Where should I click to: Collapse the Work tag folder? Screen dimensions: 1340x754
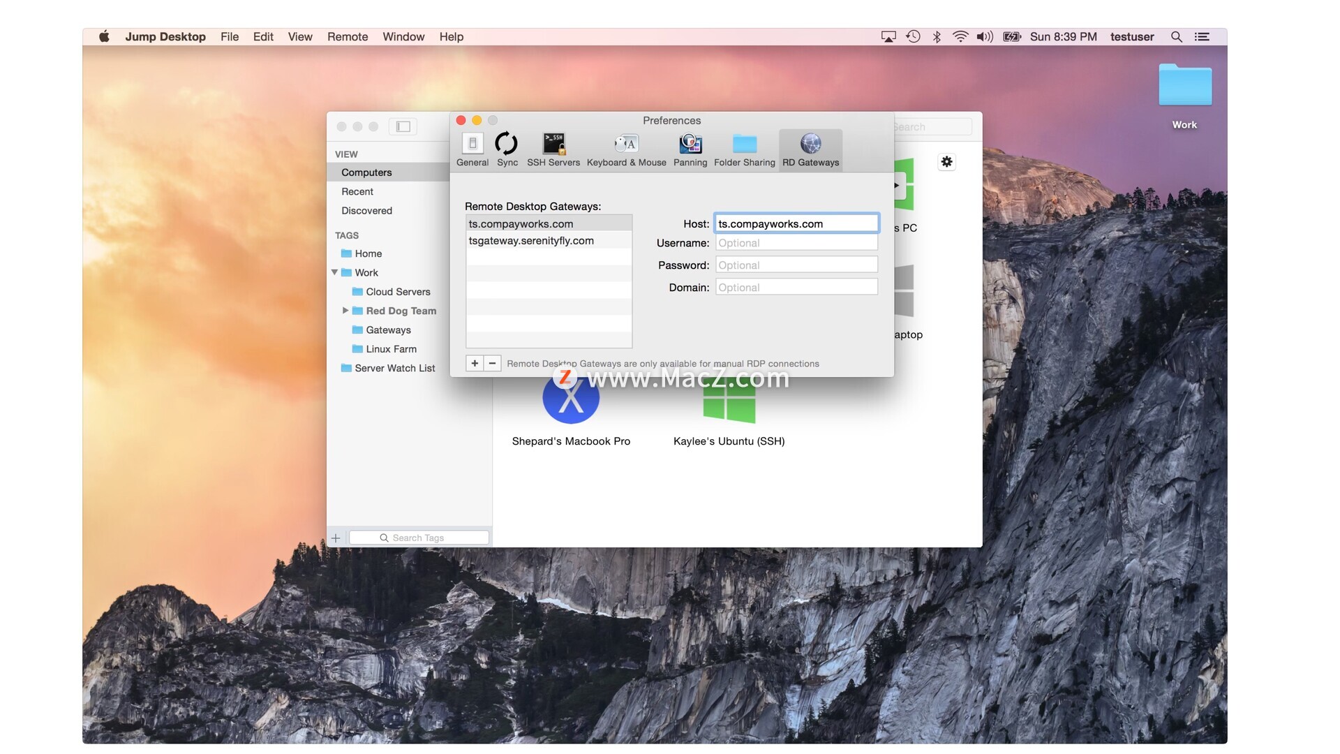pos(334,272)
